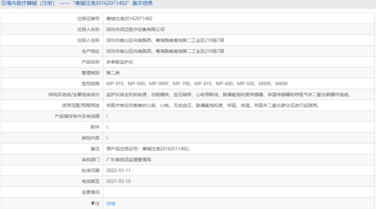Click the 适用范围/预期用途 label

click(x=81, y=105)
